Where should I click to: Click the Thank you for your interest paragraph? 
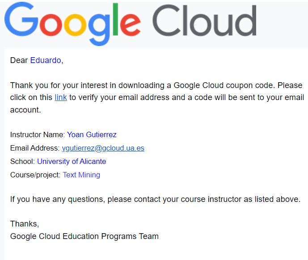[x=157, y=97]
